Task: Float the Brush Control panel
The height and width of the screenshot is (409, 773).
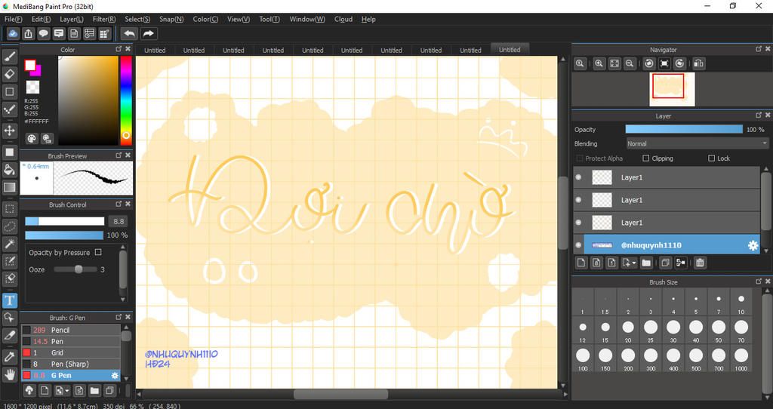Action: [x=119, y=204]
